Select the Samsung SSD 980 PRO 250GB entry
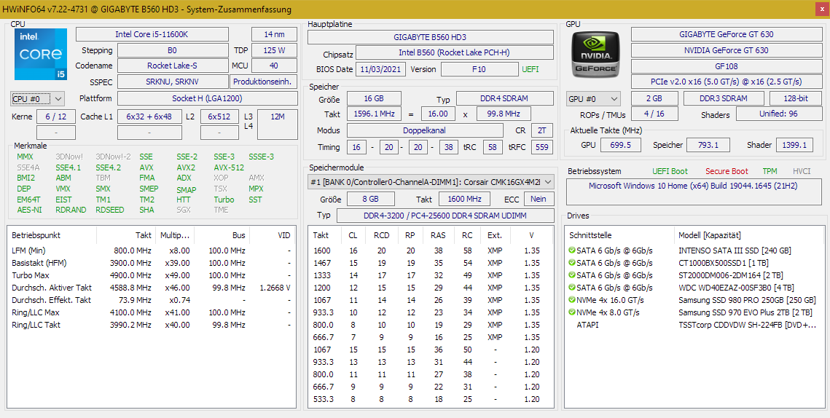830x418 pixels. point(694,300)
